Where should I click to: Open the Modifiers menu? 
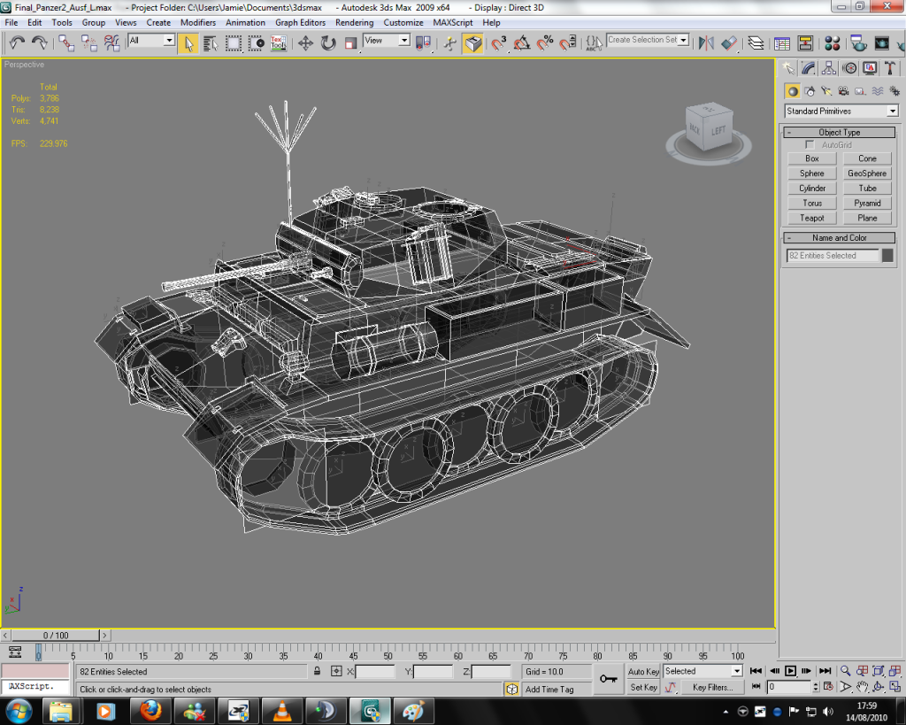198,22
